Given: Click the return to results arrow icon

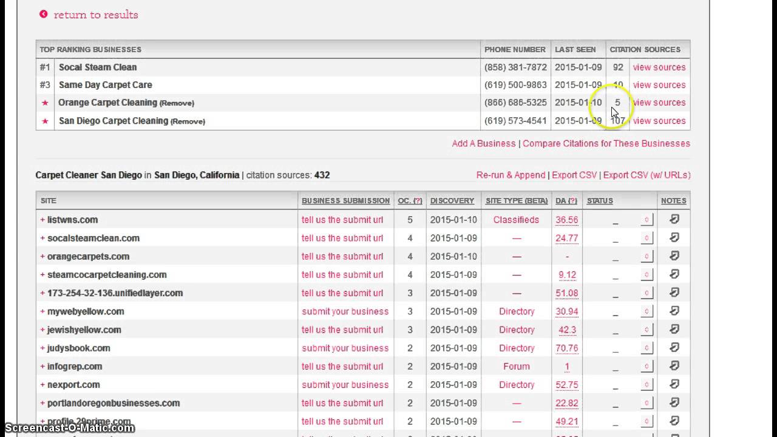Looking at the screenshot, I should coord(44,14).
